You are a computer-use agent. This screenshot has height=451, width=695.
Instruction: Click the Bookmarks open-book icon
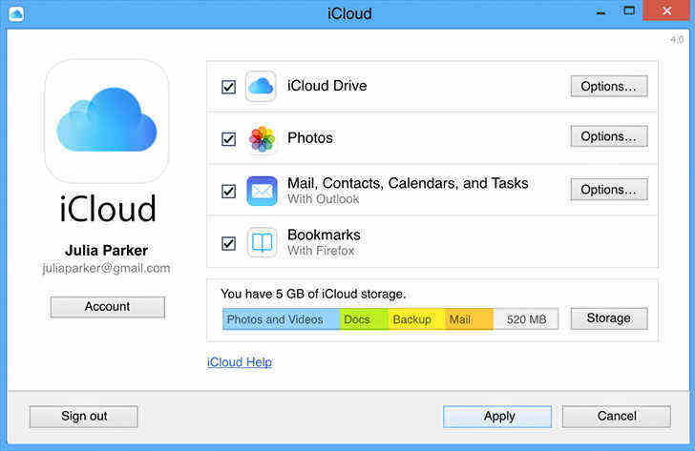tap(262, 242)
